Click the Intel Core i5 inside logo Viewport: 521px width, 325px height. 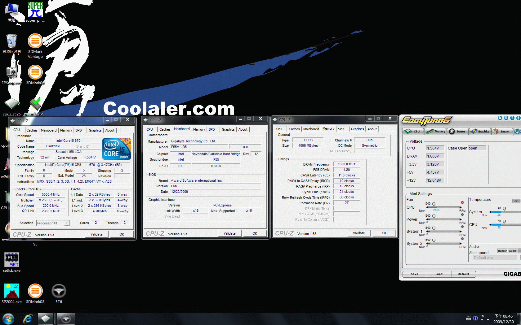pos(117,149)
